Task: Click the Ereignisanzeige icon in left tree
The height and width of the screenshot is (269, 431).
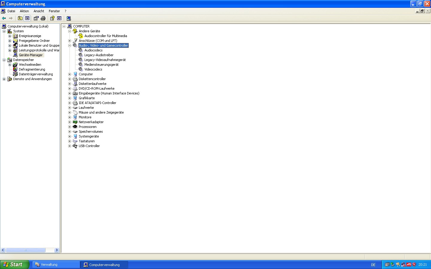Action: click(x=15, y=36)
